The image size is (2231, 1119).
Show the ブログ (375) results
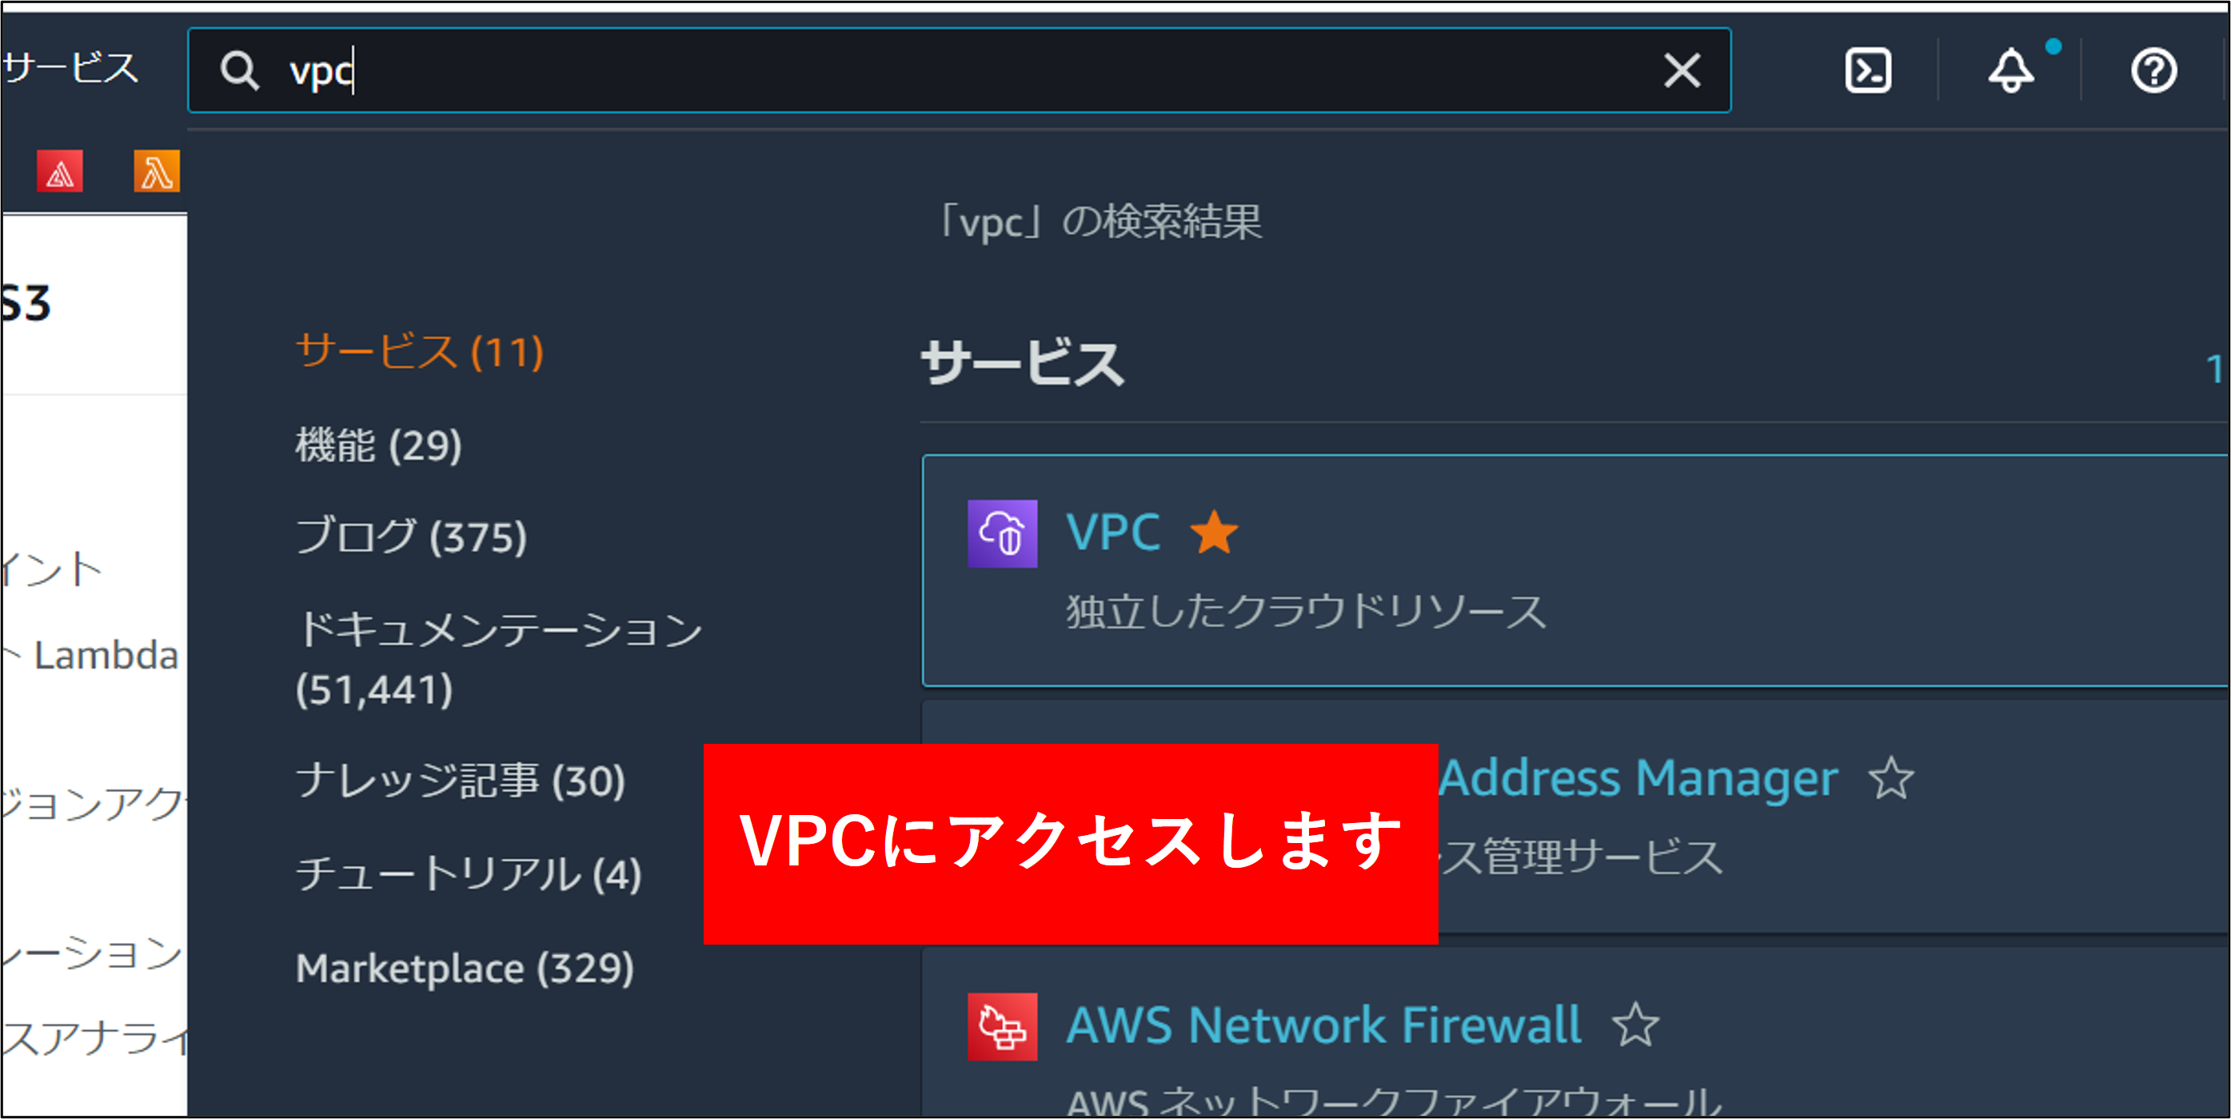[x=411, y=536]
